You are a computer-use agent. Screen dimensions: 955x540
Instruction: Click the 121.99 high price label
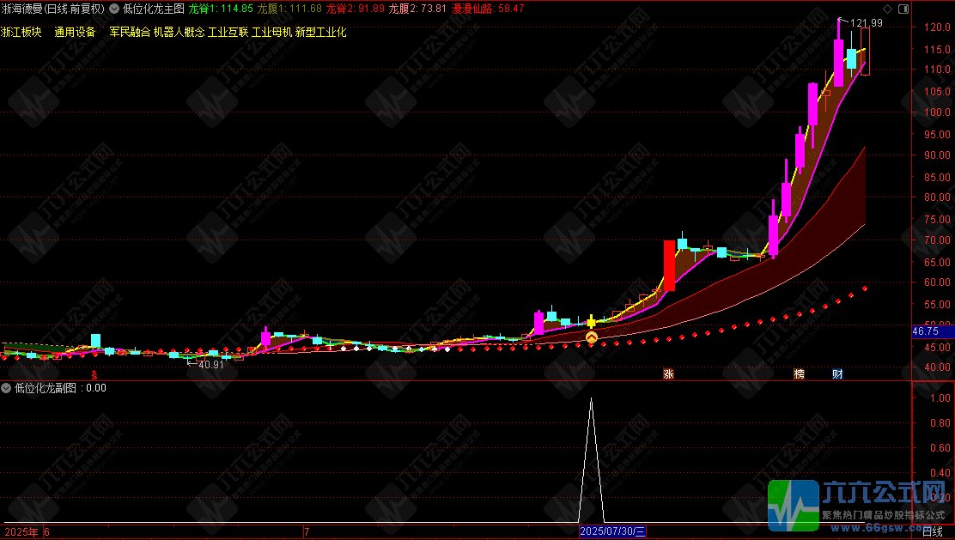click(x=866, y=23)
